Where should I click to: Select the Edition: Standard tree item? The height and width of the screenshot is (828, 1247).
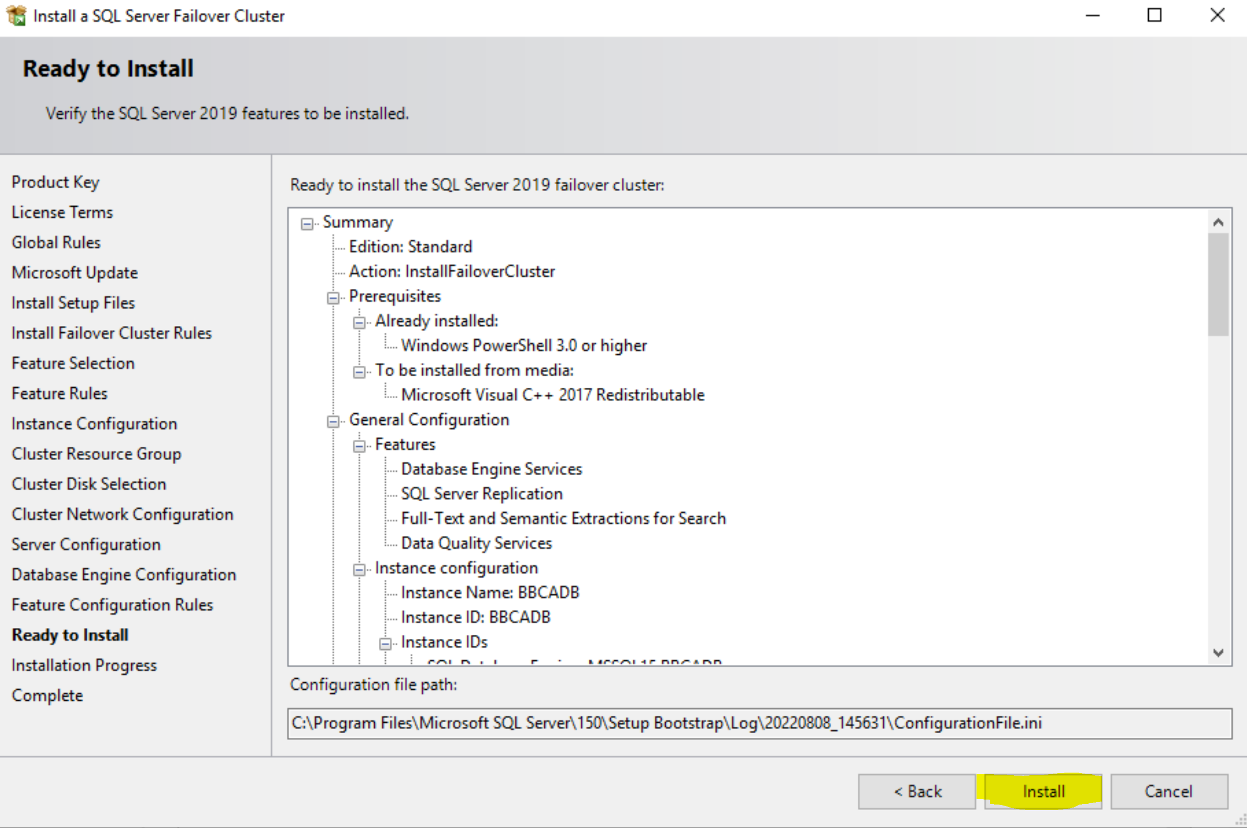[410, 247]
